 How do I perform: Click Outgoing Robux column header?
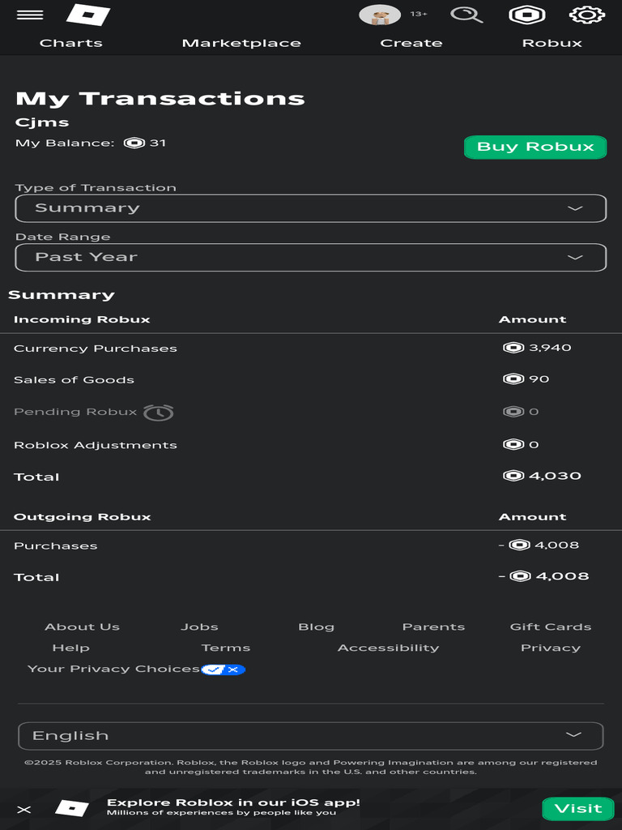[82, 516]
